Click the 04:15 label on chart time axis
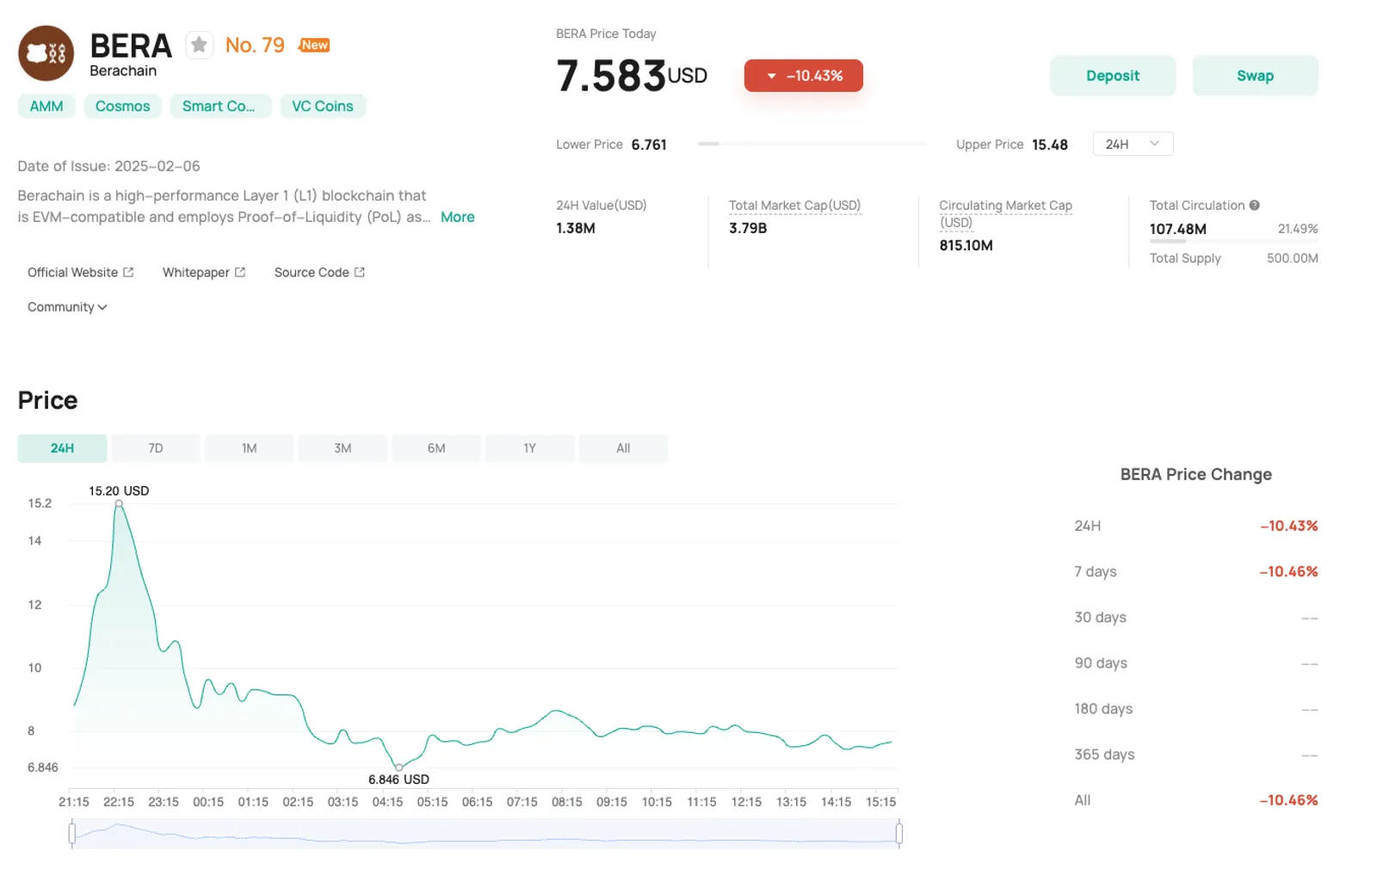Viewport: 1377px width, 888px height. (387, 802)
